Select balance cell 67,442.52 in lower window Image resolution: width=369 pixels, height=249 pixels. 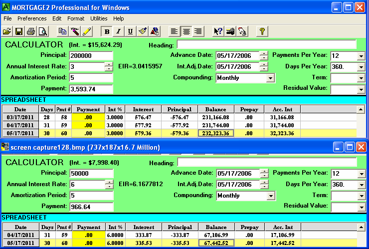coord(216,243)
